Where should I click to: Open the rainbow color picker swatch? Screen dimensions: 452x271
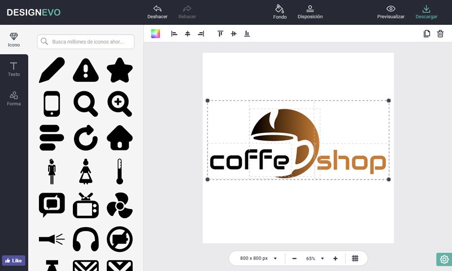click(155, 34)
